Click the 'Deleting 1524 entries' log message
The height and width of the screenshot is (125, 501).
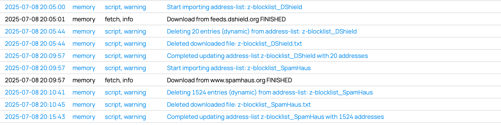click(270, 92)
